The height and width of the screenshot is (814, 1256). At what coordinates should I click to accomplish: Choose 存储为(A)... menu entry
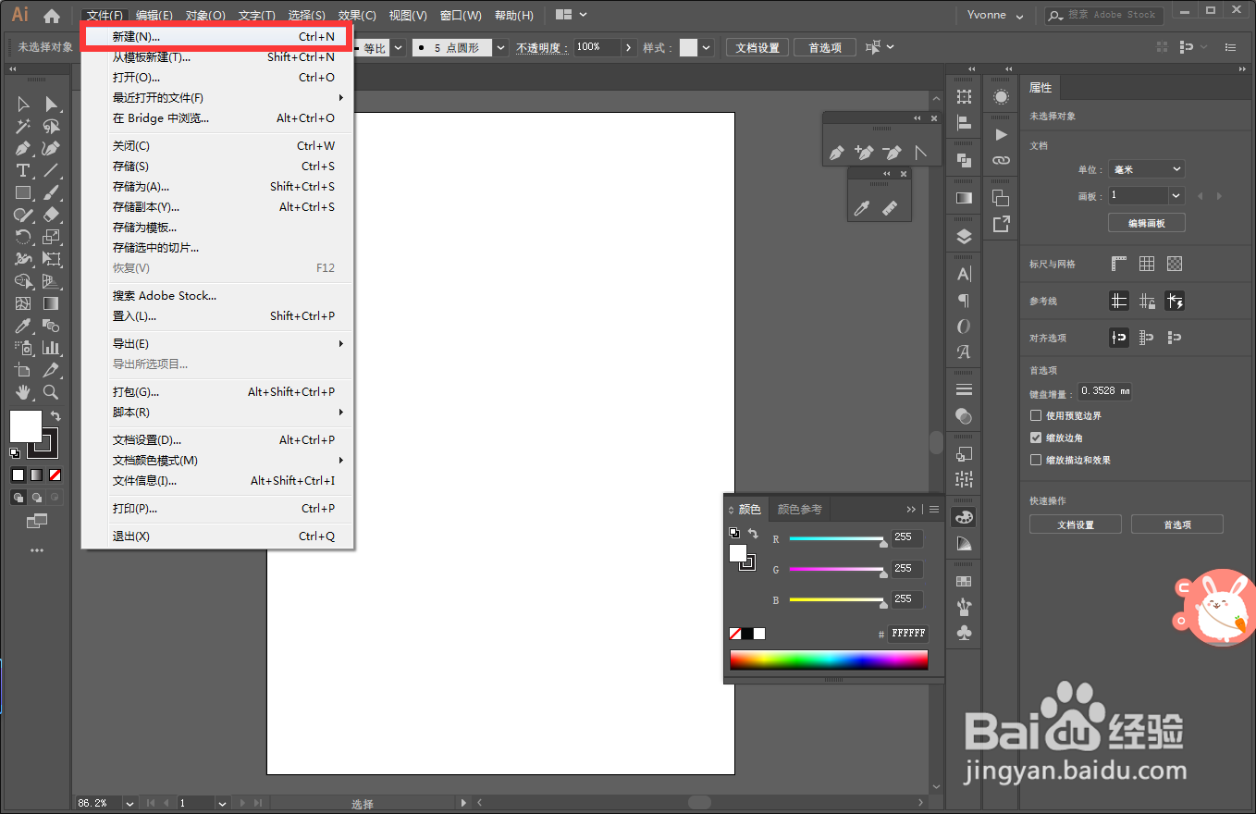coord(217,186)
